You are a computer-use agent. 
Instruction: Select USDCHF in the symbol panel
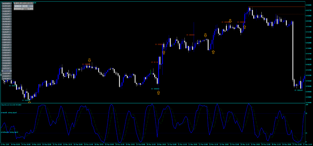pos(6,53)
